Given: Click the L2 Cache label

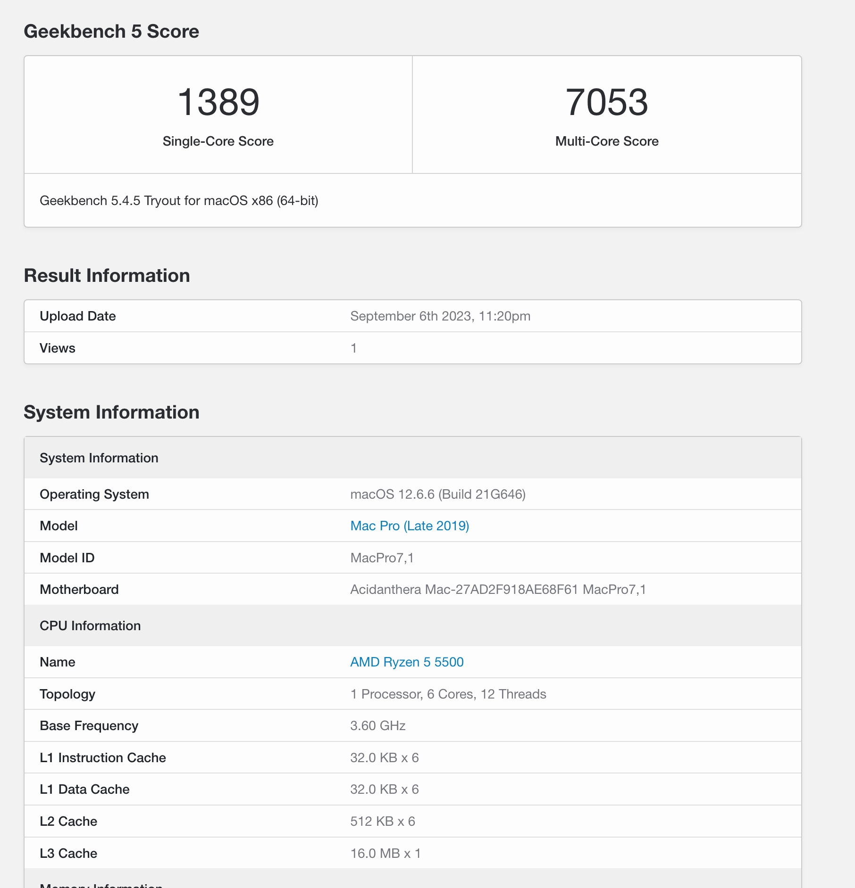Looking at the screenshot, I should pos(68,821).
